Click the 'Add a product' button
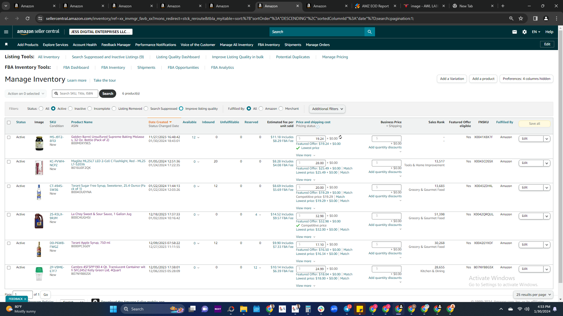The width and height of the screenshot is (563, 316). click(483, 79)
